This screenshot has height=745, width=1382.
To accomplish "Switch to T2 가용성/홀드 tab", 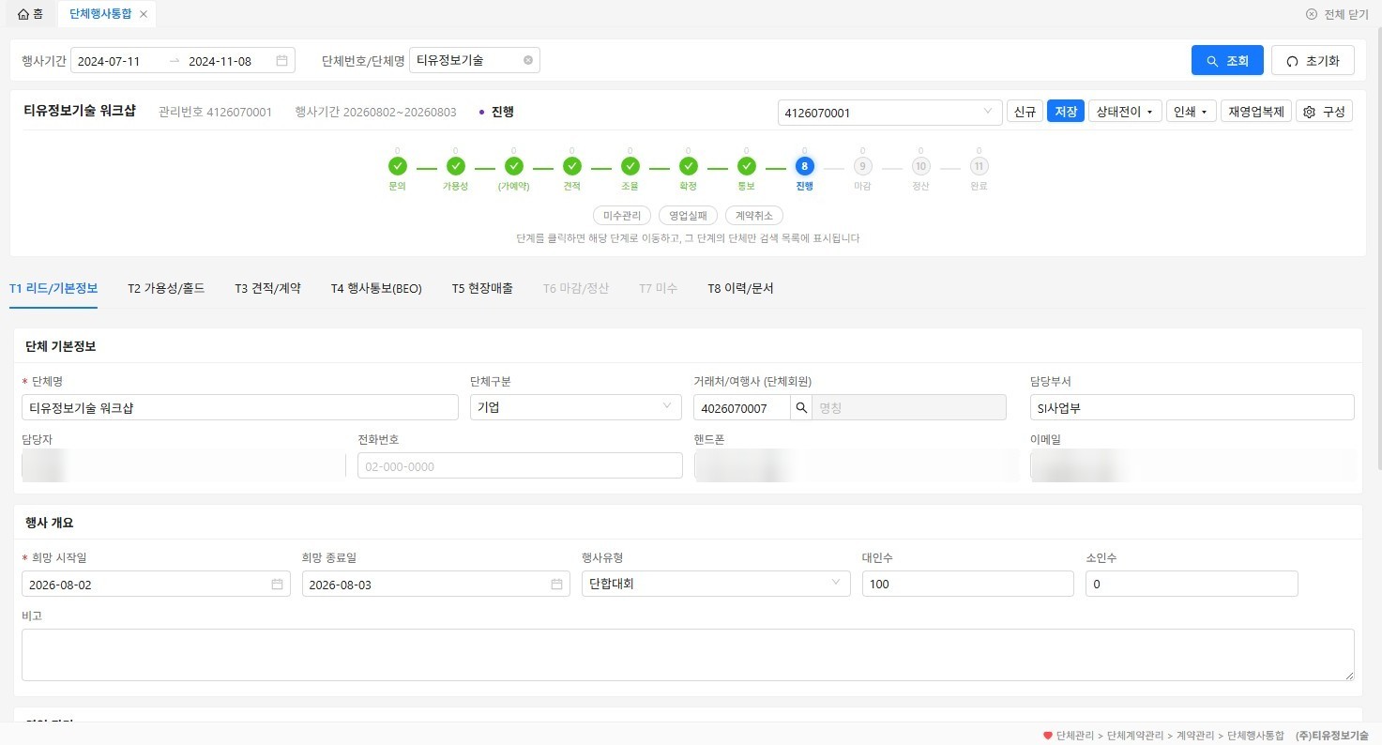I will coord(166,288).
